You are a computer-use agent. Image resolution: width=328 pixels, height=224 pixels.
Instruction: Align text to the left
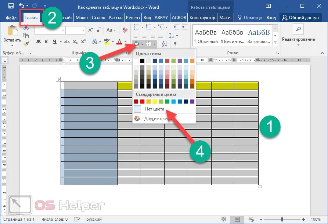coord(136,36)
